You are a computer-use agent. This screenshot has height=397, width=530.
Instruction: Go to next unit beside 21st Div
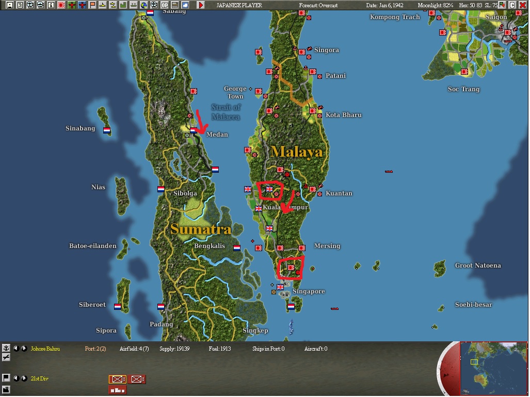[24, 378]
